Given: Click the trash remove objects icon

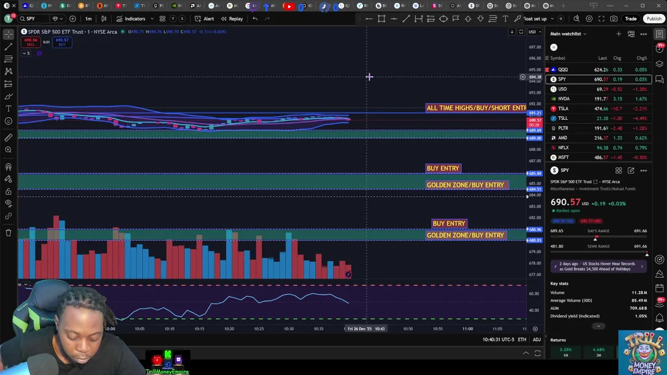Looking at the screenshot, I should coord(8,233).
